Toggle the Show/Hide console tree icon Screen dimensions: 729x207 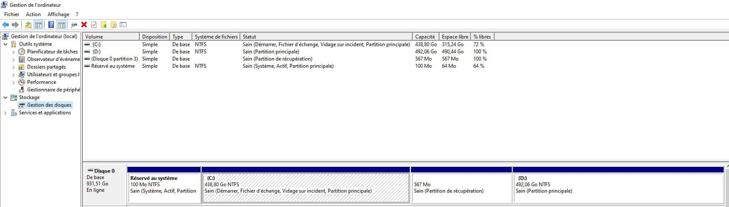click(x=38, y=25)
